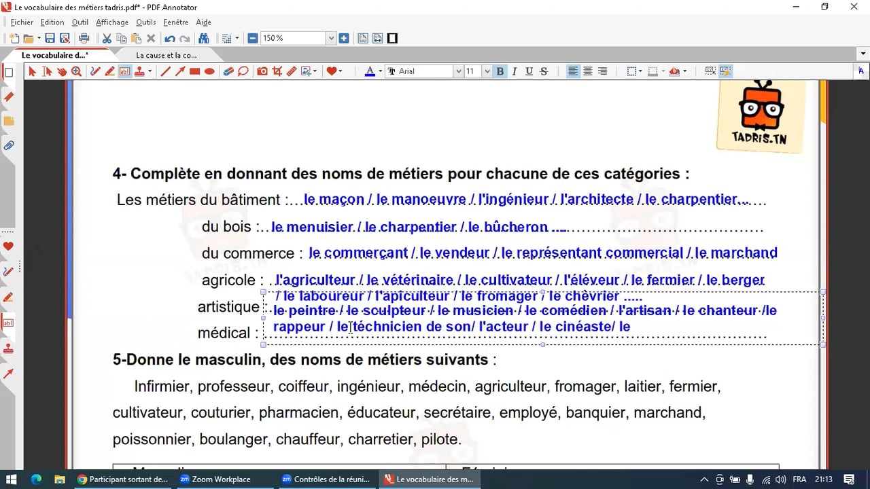Toggle italic formatting
870x489 pixels.
click(515, 71)
